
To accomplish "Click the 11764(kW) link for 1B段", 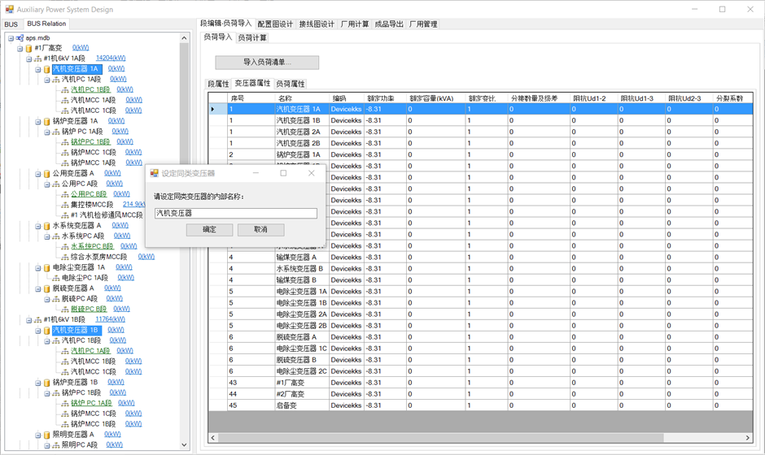I will tap(110, 319).
